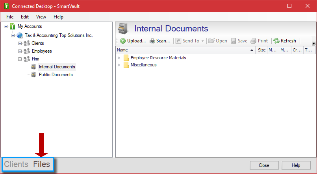Click the Employees vault group icon
This screenshot has height=174, width=317.
click(x=27, y=51)
